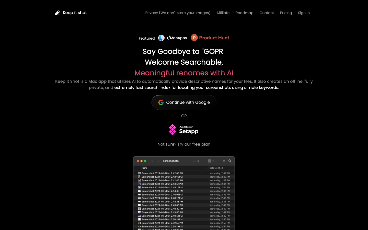368x230 pixels.
Task: Click the thumbnail icon of Screenshot 2.49.45 PM
Action: [x=139, y=212]
